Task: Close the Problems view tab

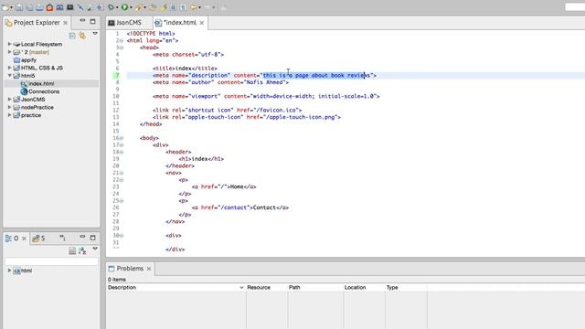Action: (x=149, y=269)
